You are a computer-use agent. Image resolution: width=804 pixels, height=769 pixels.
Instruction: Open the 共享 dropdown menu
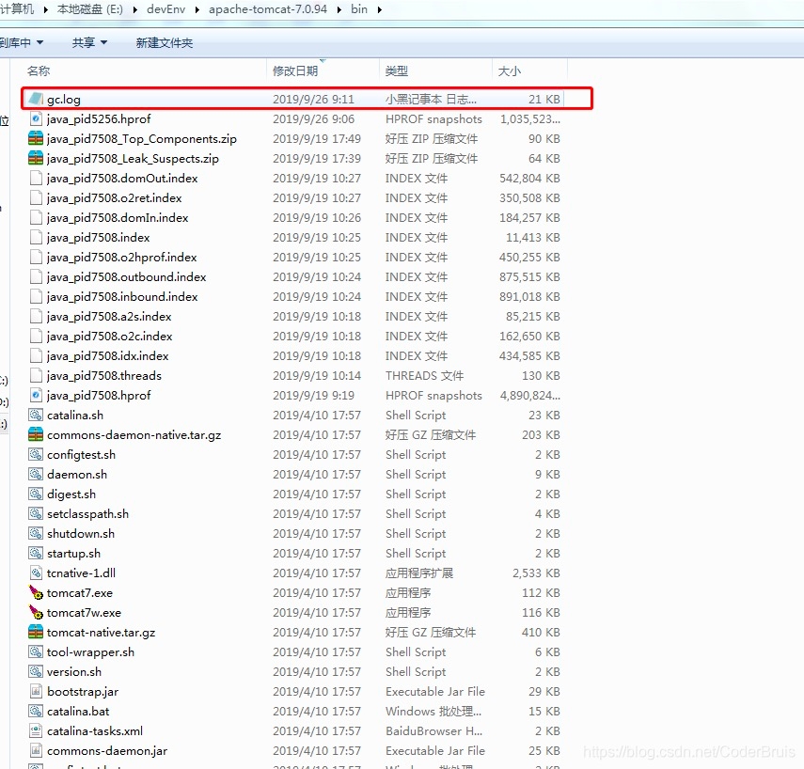coord(89,42)
